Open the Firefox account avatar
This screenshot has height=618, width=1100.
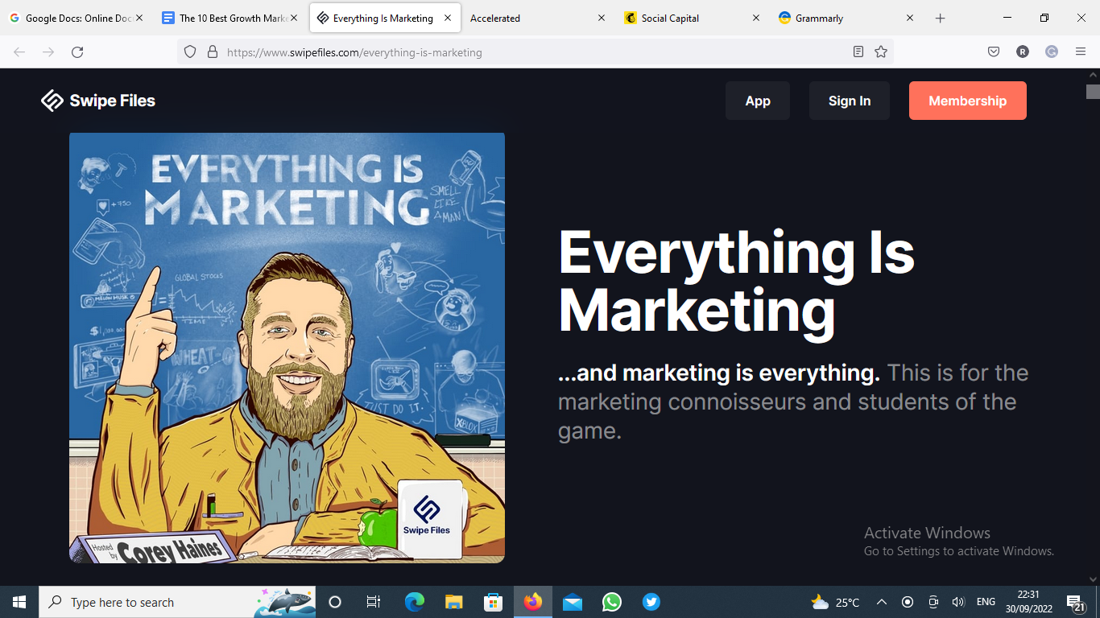[x=1023, y=51]
